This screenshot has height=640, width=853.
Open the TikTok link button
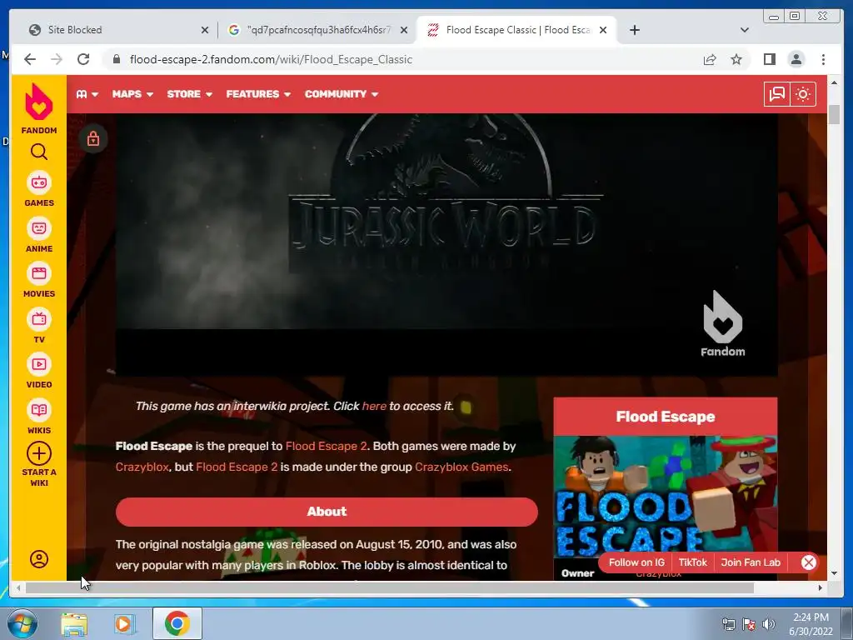pos(692,562)
